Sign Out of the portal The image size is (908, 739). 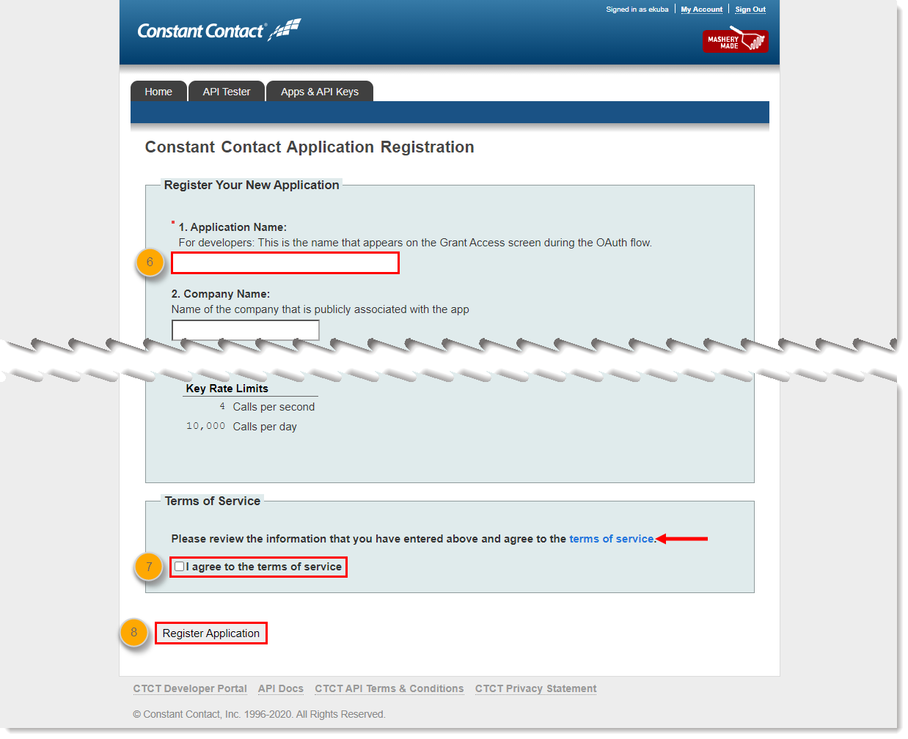[x=750, y=10]
